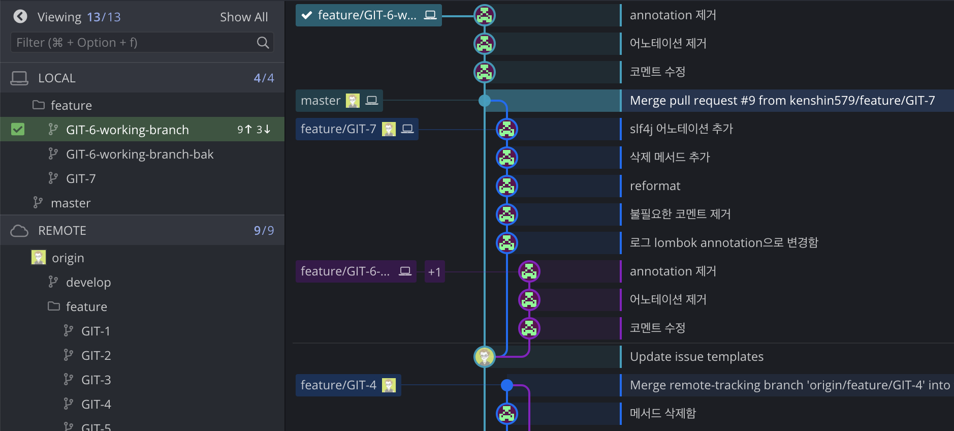Click the laptop icon on master label
954x431 pixels.
pyautogui.click(x=372, y=101)
